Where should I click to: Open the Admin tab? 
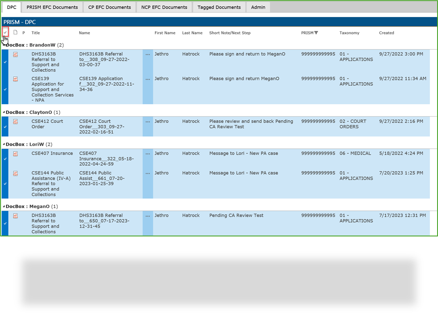click(x=258, y=7)
